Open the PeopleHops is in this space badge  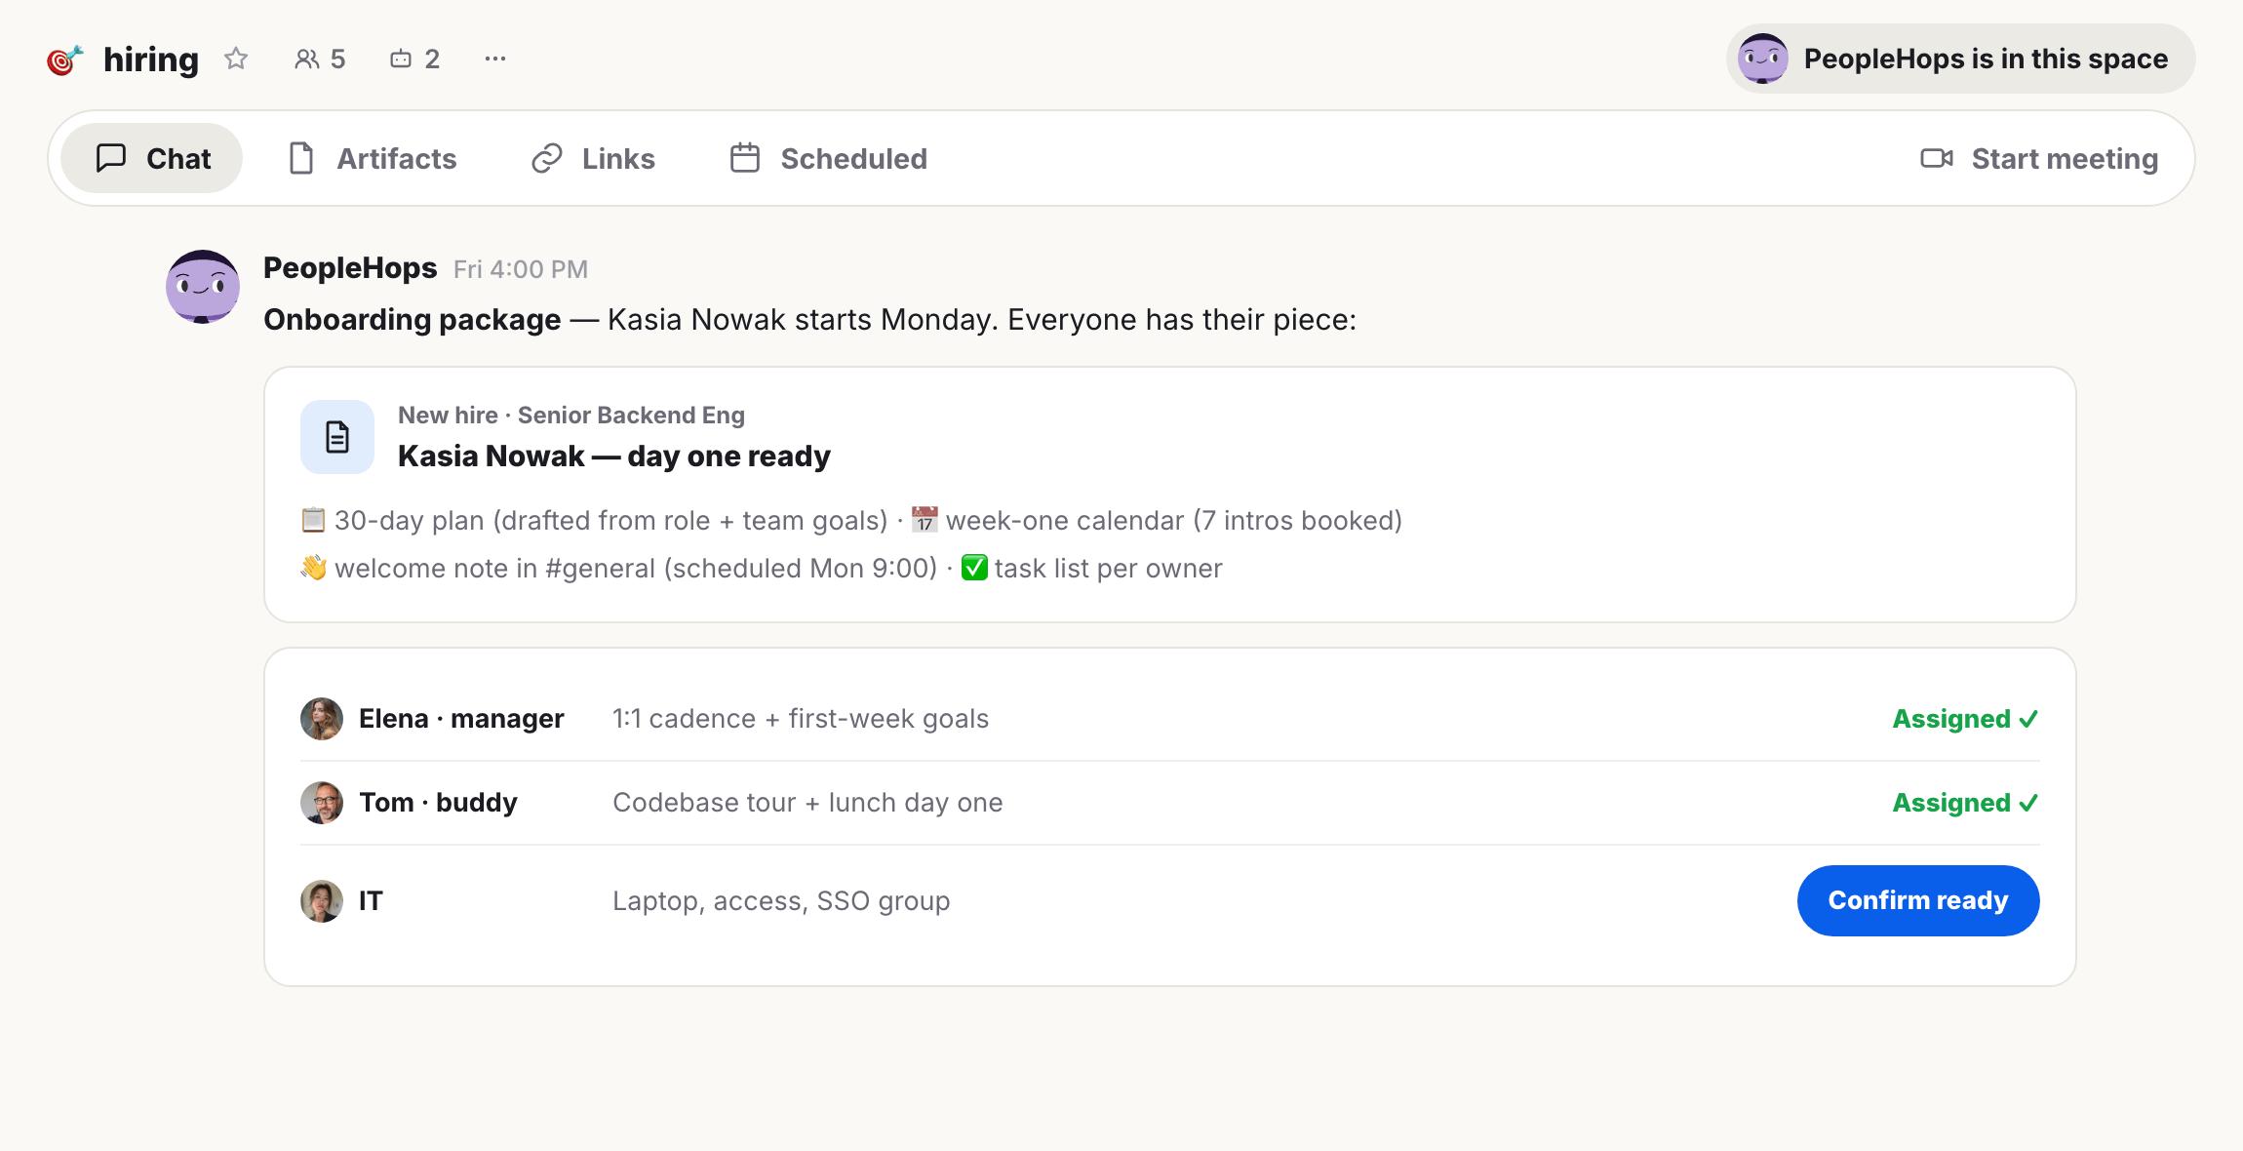[1960, 59]
